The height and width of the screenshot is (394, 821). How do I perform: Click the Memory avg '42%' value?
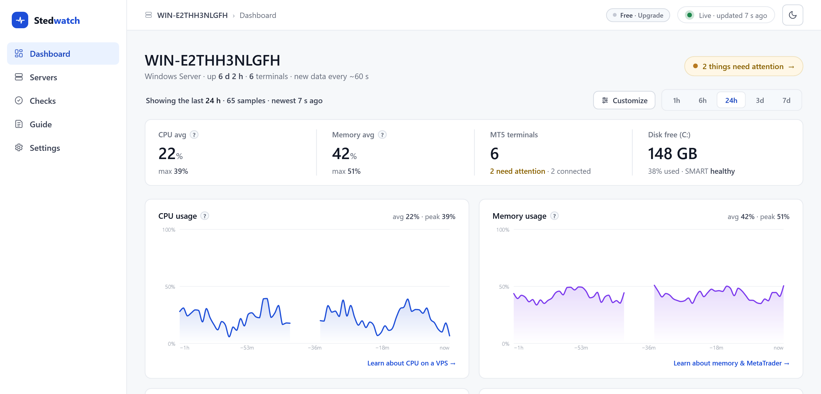[x=344, y=154]
